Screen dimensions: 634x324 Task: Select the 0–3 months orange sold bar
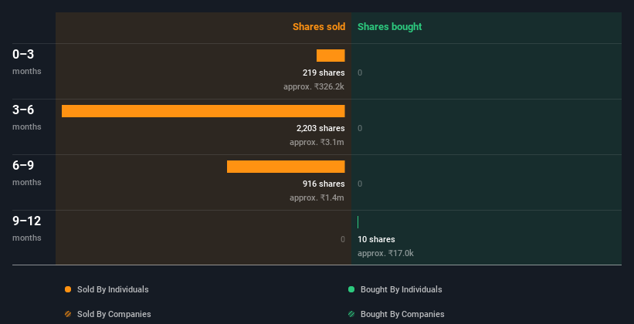click(331, 56)
